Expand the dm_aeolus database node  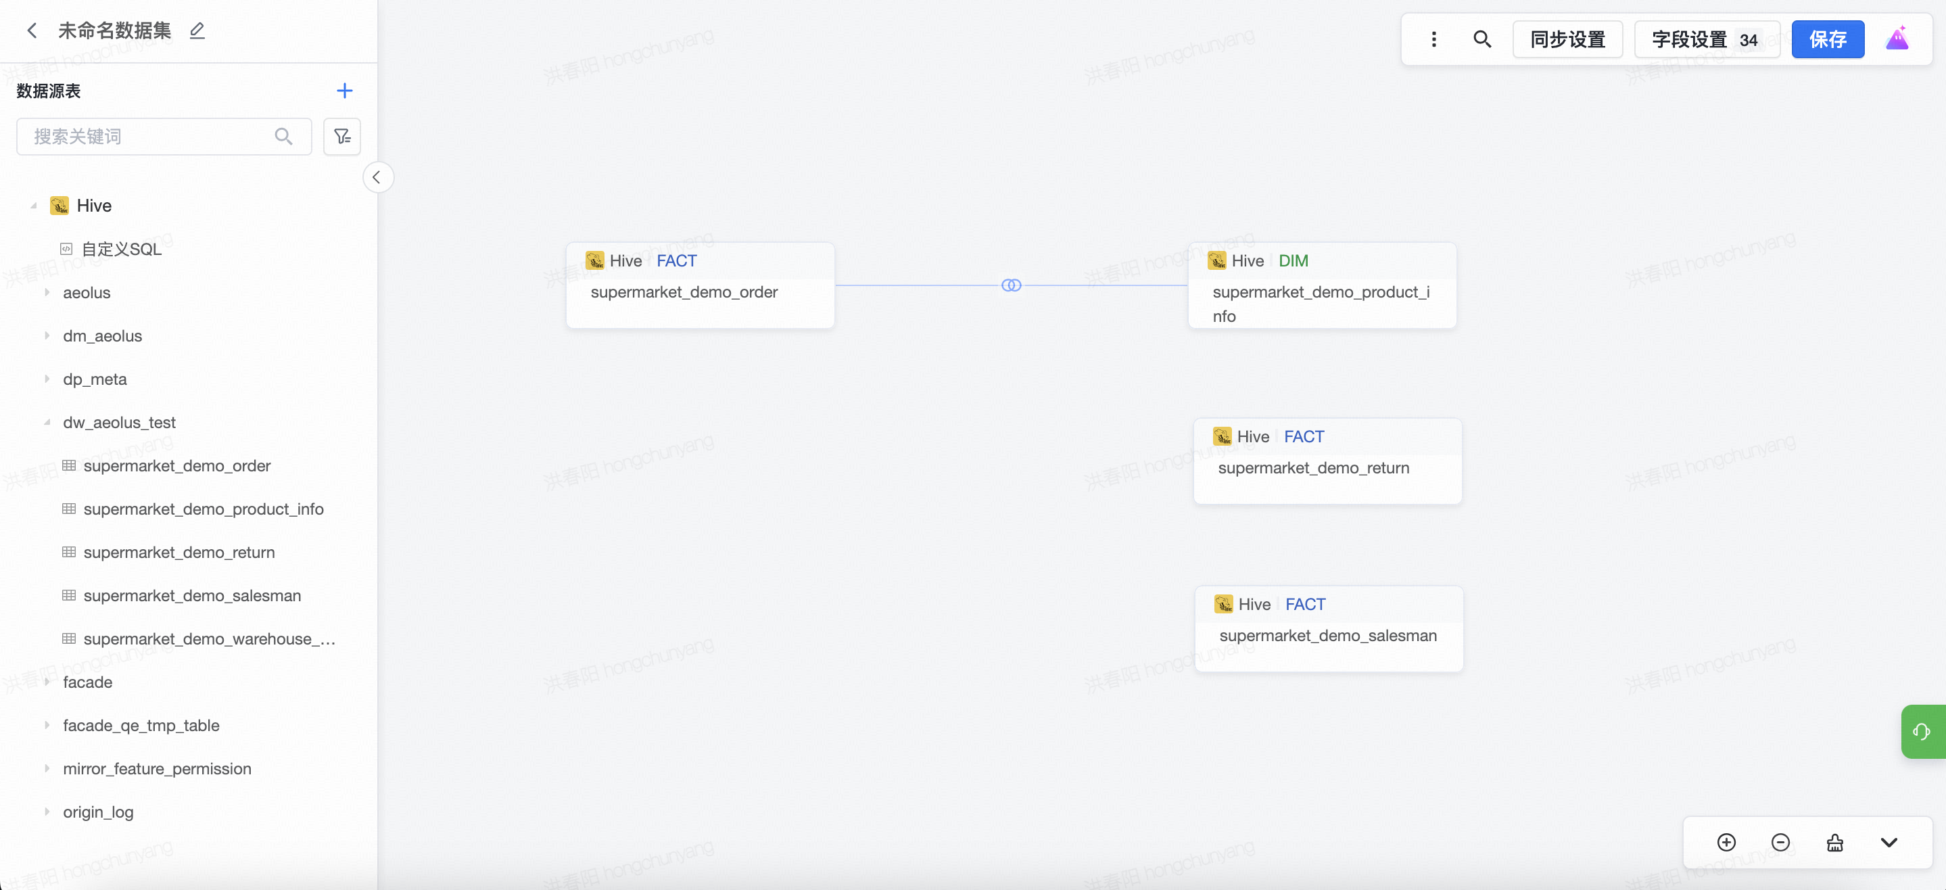coord(47,335)
